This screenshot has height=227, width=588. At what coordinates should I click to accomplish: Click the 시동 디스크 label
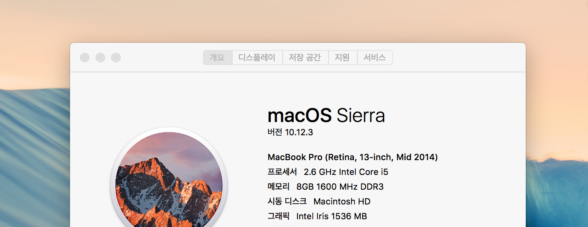[287, 201]
